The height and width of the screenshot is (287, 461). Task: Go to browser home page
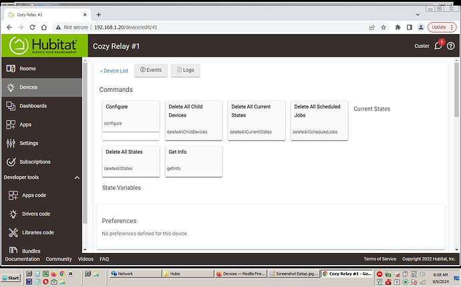tap(44, 27)
